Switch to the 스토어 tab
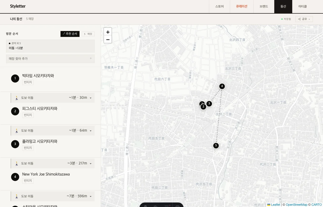 220,7
